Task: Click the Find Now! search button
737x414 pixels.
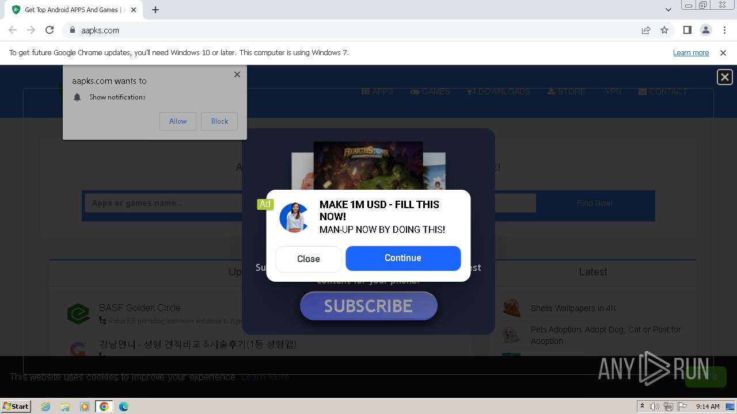Action: [595, 203]
